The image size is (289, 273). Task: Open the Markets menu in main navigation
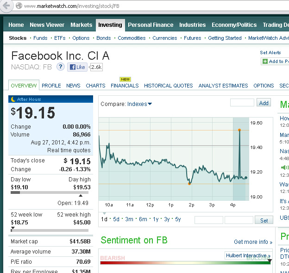pyautogui.click(x=81, y=25)
